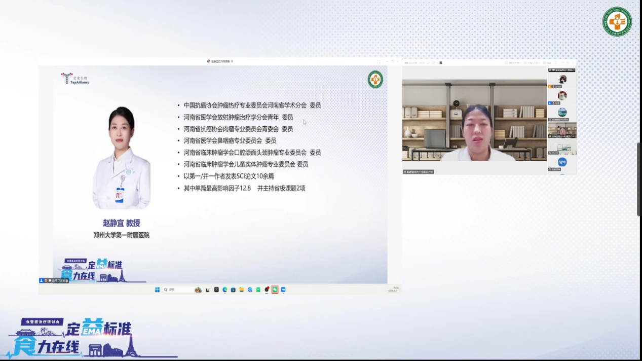The width and height of the screenshot is (642, 361).
Task: Open Microsoft Edge from the taskbar
Action: click(224, 290)
